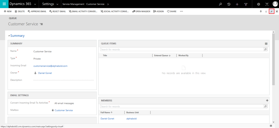The height and width of the screenshot is (128, 279).
Task: Open the user profile avatar
Action: (275, 4)
